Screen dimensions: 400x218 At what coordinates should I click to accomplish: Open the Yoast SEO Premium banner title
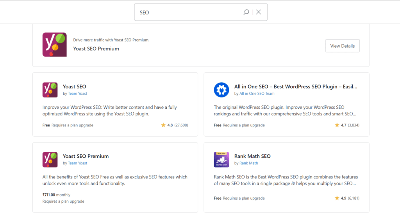pyautogui.click(x=96, y=49)
